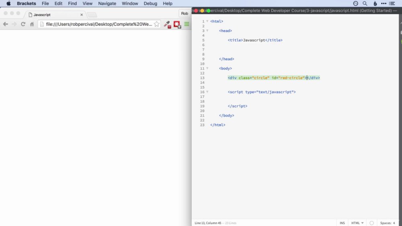Collapse the html tag fold arrow
Screen dimensions: 402x226
point(207,21)
